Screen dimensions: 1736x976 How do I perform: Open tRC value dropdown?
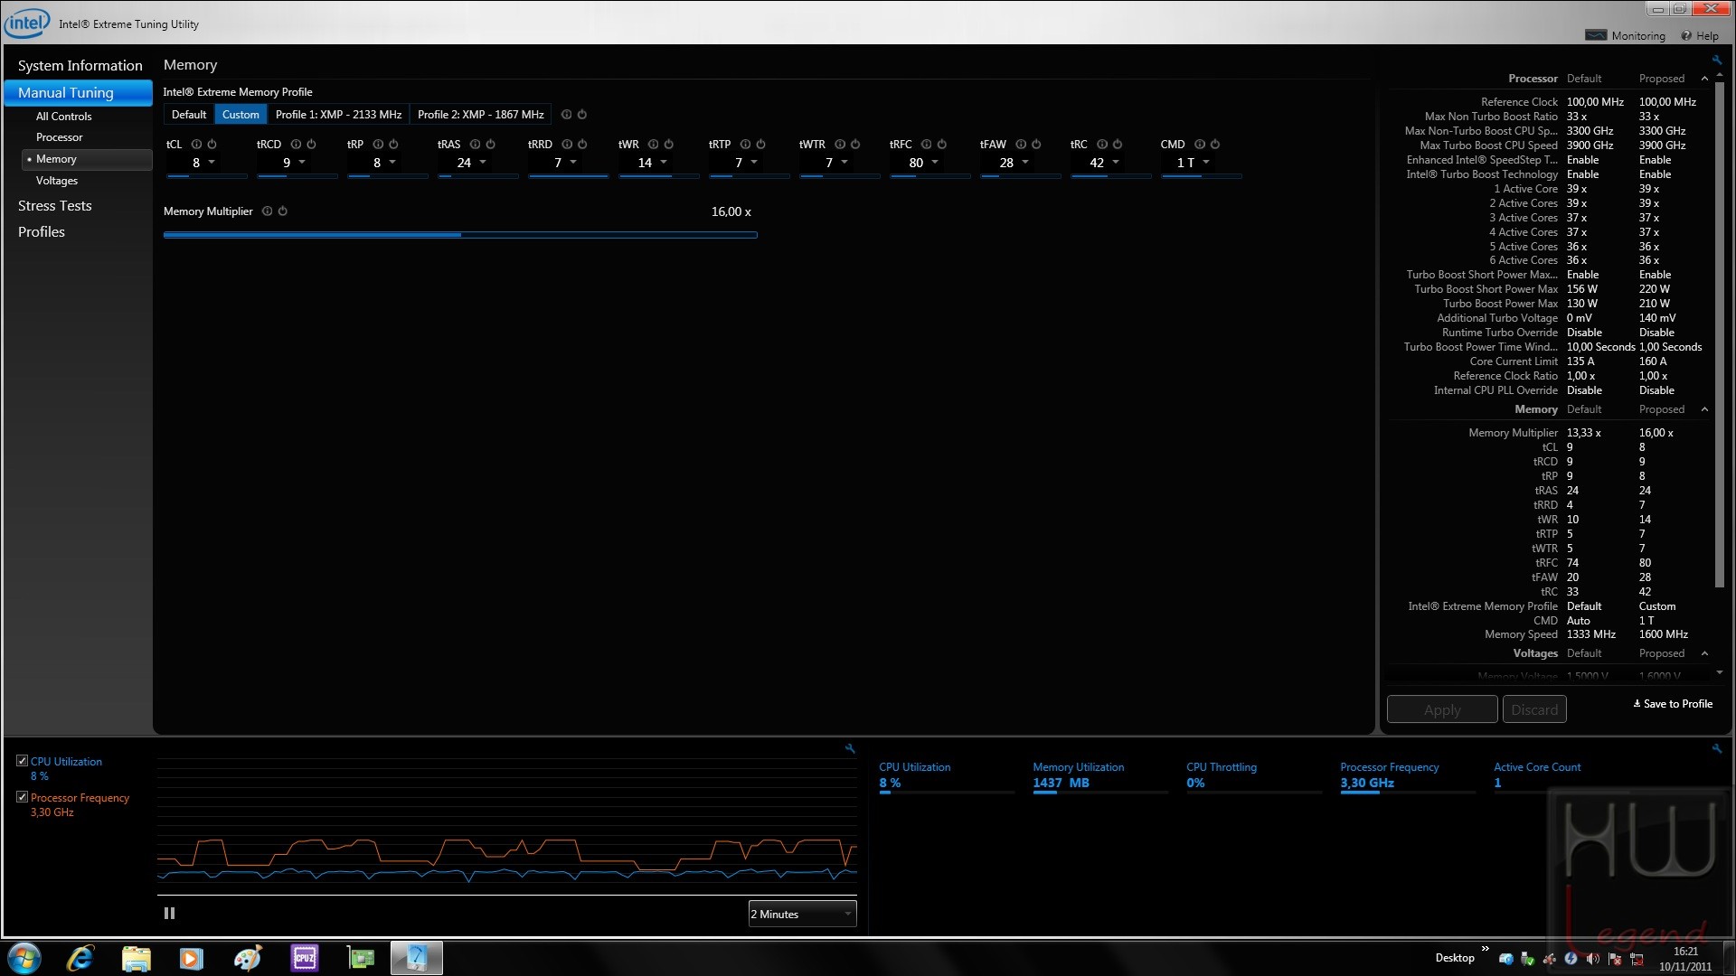(1116, 163)
